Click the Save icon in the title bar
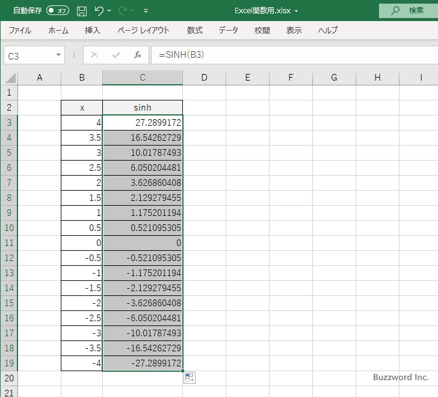Image resolution: width=438 pixels, height=397 pixels. pos(82,11)
